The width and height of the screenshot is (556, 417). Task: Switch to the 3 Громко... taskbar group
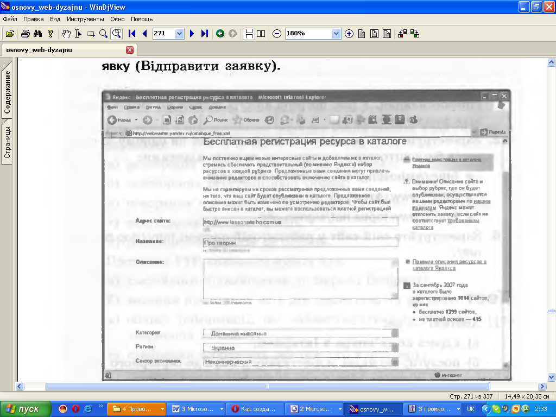(x=433, y=409)
